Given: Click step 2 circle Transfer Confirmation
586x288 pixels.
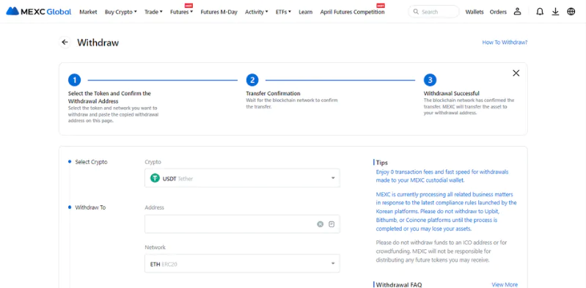Looking at the screenshot, I should [x=252, y=80].
